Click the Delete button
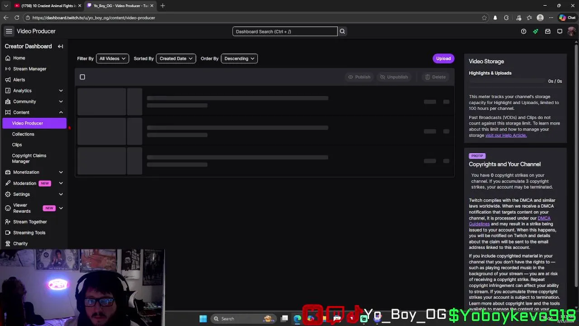This screenshot has height=326, width=579. 436,77
